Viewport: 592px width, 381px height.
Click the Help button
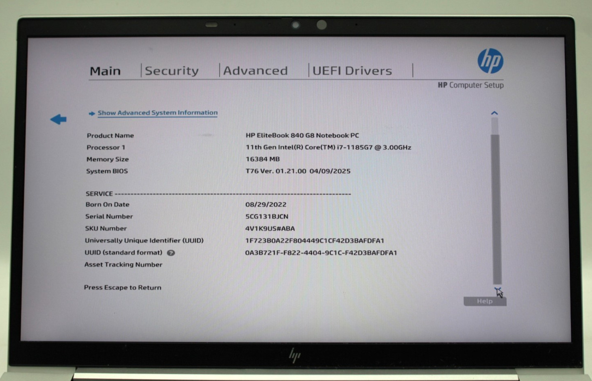[485, 301]
